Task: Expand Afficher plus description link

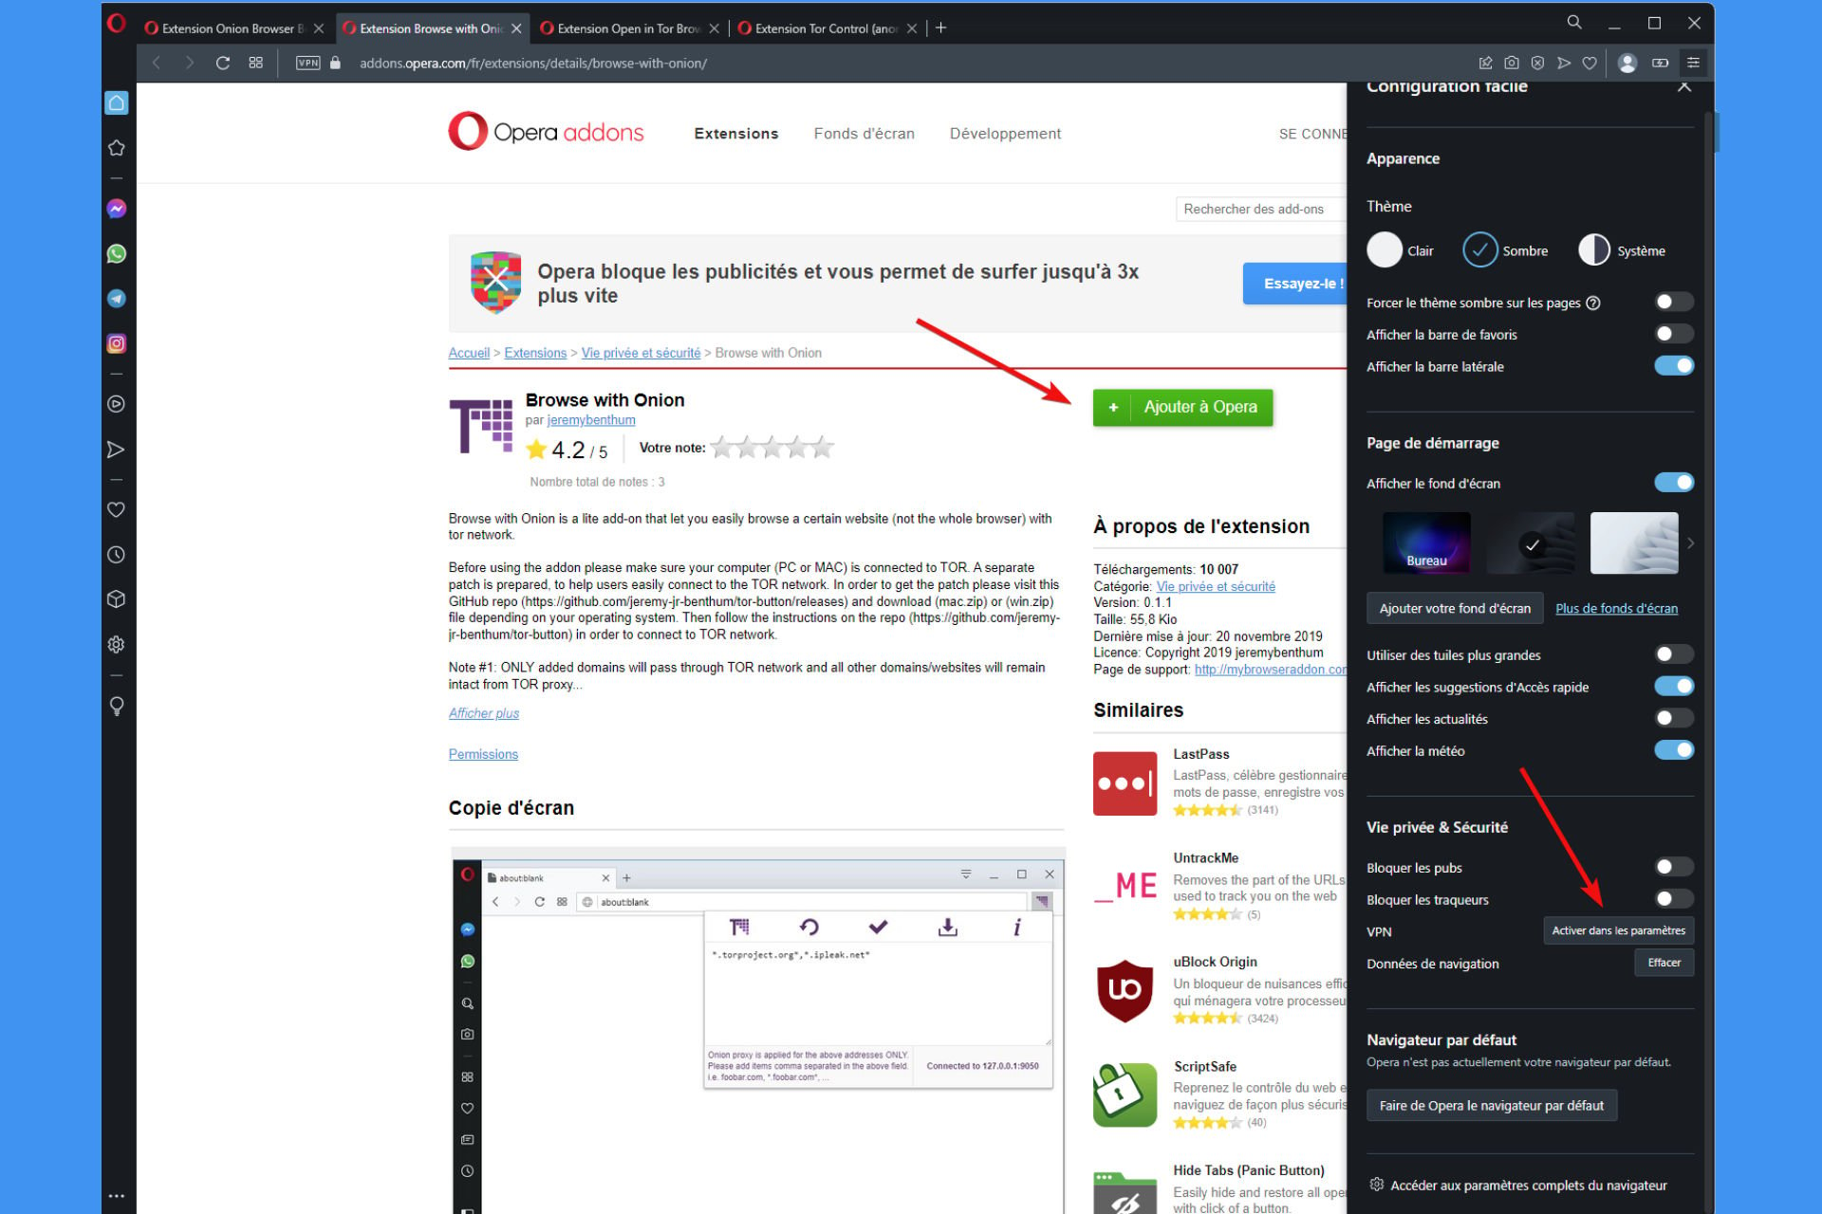Action: point(483,715)
